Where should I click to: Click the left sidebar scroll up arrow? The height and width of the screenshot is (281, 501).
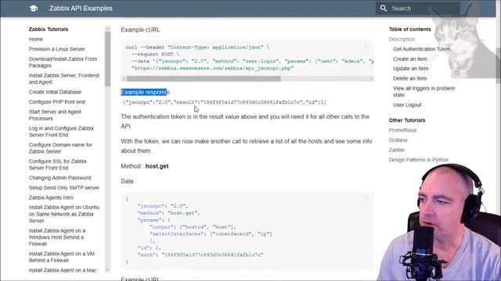(108, 29)
